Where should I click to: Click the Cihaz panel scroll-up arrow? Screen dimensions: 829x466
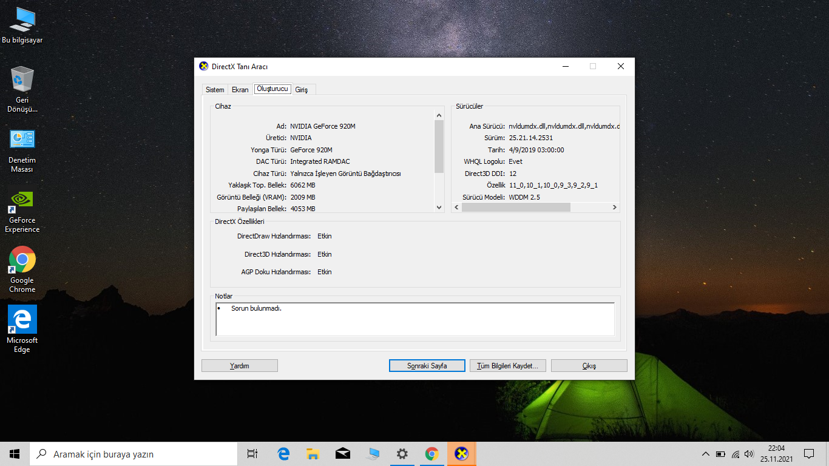tap(439, 115)
